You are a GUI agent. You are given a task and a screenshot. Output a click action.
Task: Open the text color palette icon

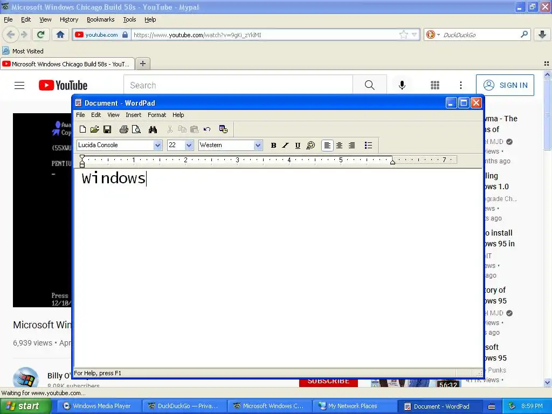(310, 146)
